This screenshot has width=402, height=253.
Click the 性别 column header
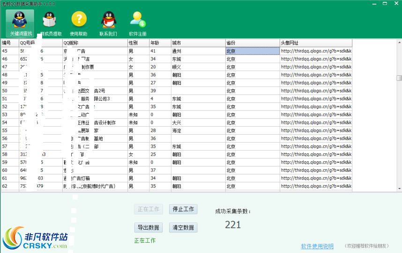[x=138, y=43]
